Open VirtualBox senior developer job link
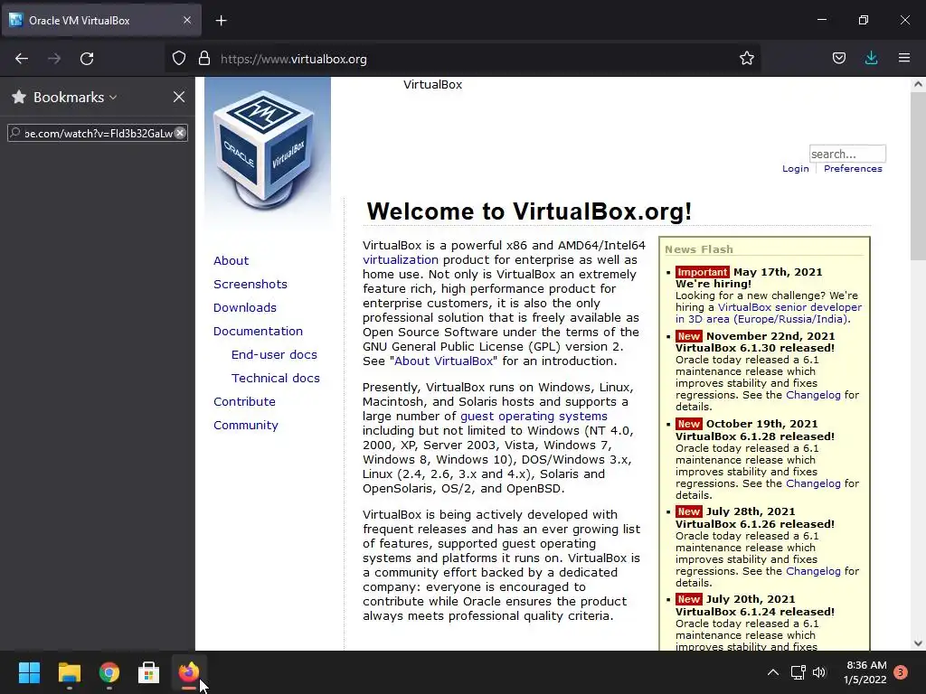This screenshot has height=694, width=926. pyautogui.click(x=789, y=307)
